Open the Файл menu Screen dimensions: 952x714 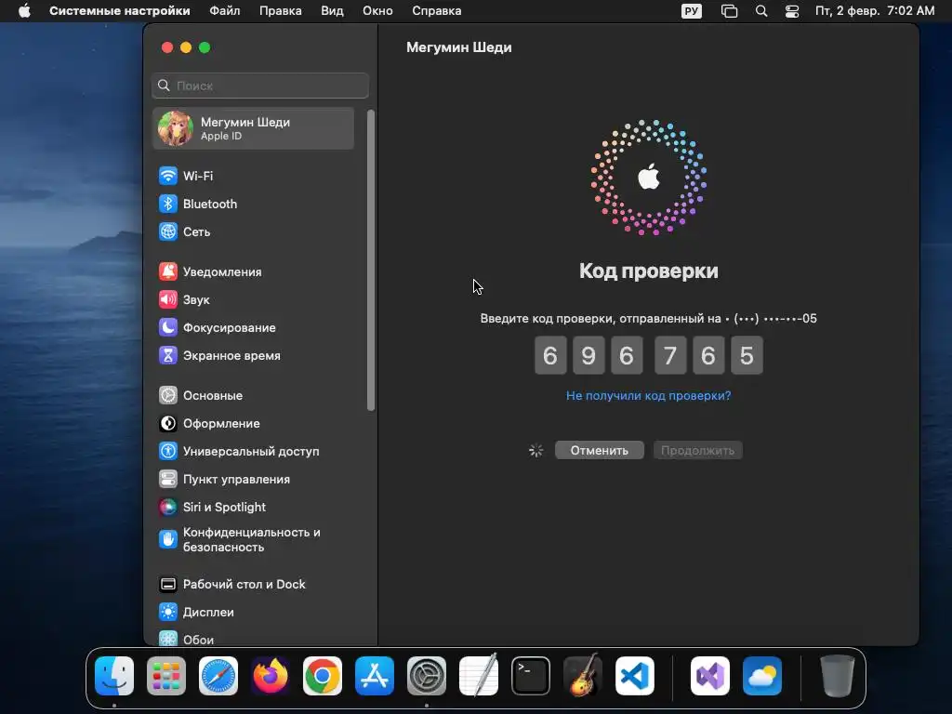(225, 11)
